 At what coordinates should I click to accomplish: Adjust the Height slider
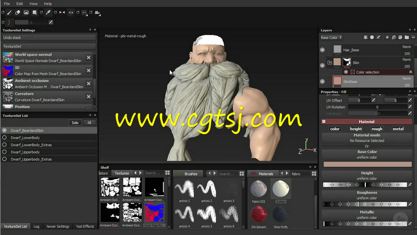[364, 184]
